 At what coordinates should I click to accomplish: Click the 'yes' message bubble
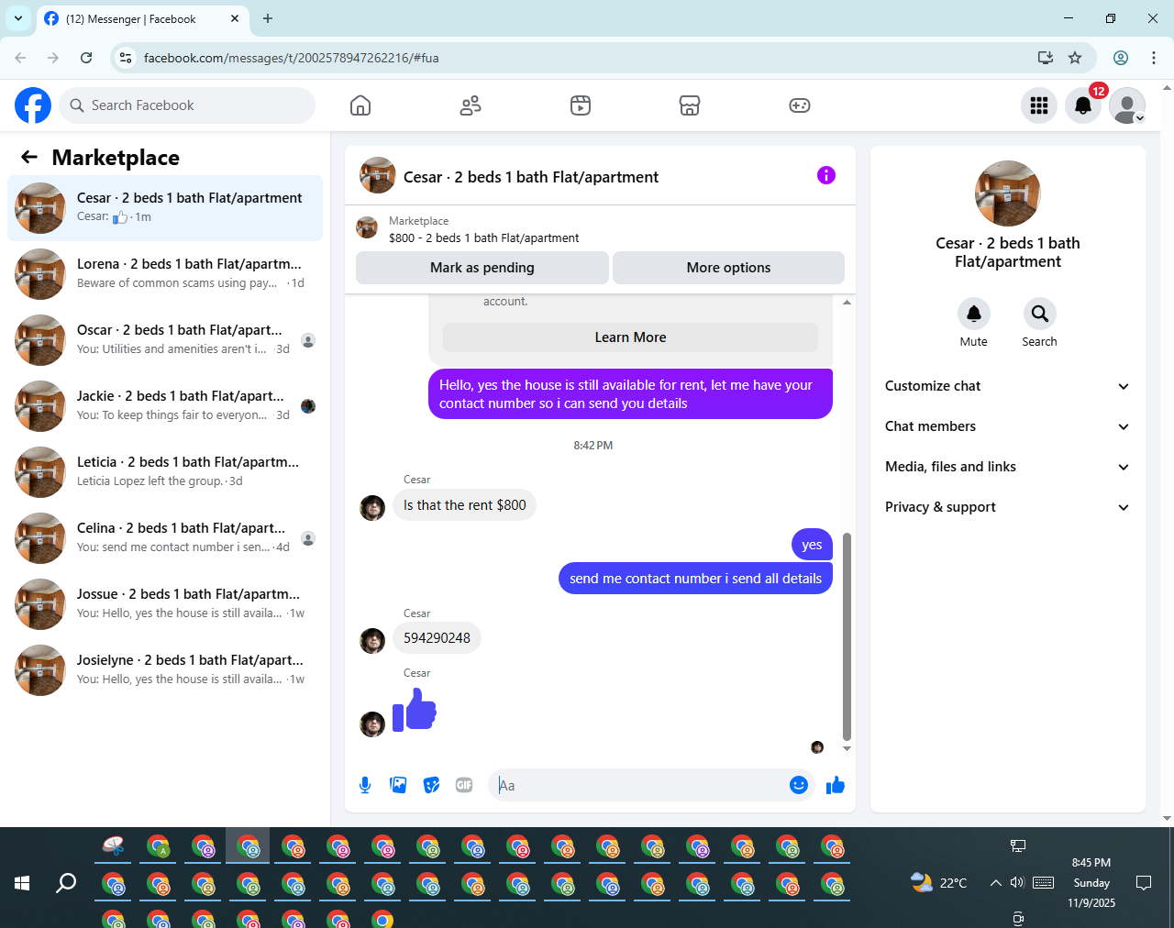pos(812,545)
